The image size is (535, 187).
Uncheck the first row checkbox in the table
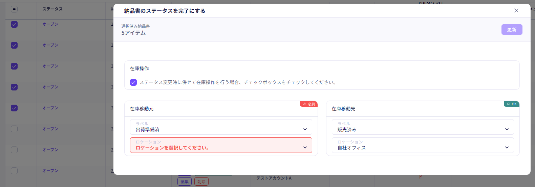14,24
